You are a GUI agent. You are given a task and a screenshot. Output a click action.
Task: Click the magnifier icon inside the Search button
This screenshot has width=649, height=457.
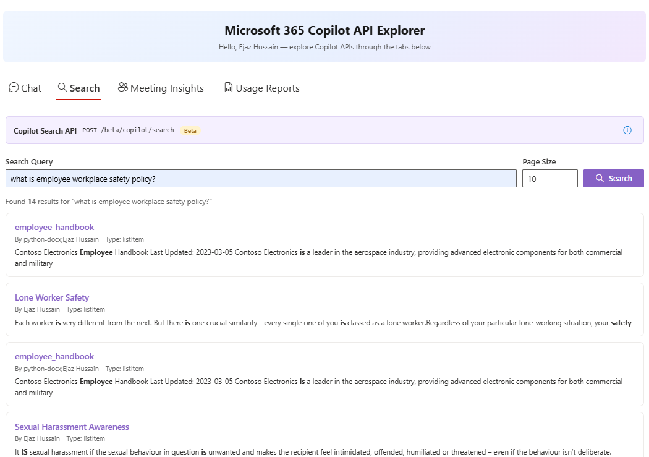click(599, 178)
